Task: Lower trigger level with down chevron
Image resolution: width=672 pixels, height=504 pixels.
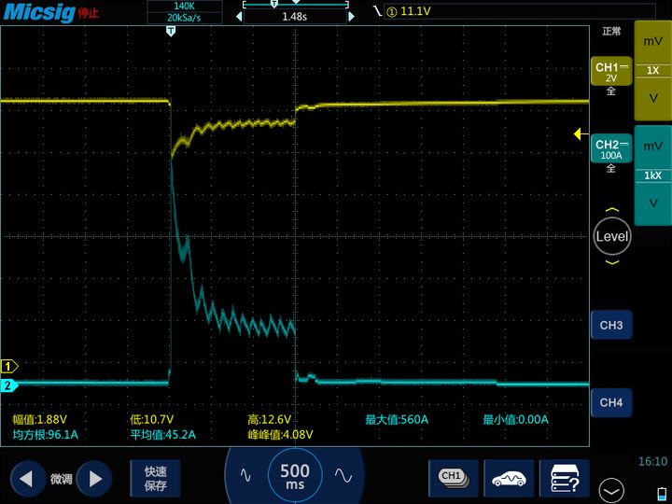Action: point(612,262)
